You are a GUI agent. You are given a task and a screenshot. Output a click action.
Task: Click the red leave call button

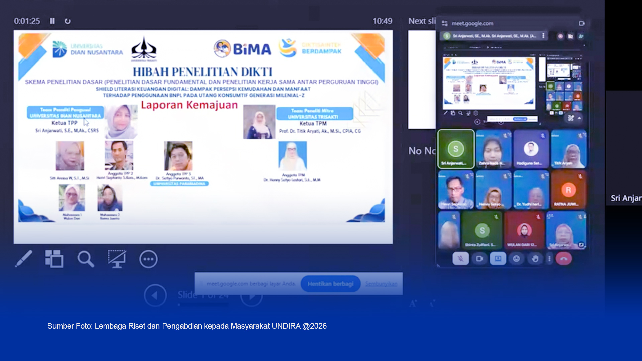564,259
